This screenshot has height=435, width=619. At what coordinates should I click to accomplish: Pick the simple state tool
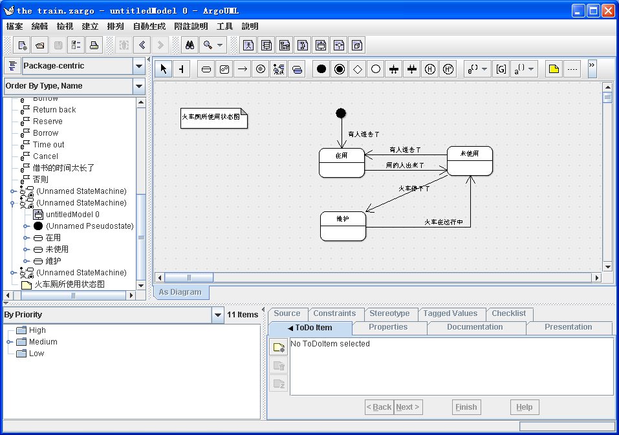click(x=206, y=69)
